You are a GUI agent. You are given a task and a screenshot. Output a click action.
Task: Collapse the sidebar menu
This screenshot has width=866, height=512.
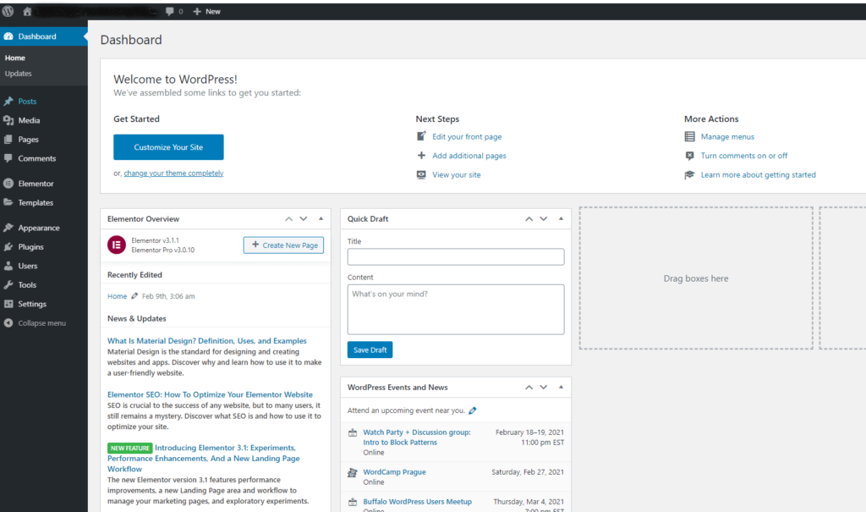(x=34, y=323)
